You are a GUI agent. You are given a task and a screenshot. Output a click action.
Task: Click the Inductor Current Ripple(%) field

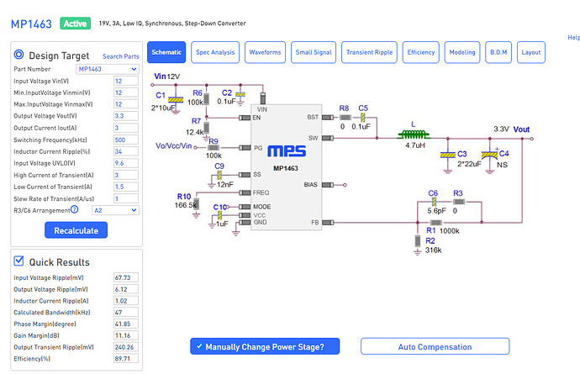(x=126, y=151)
